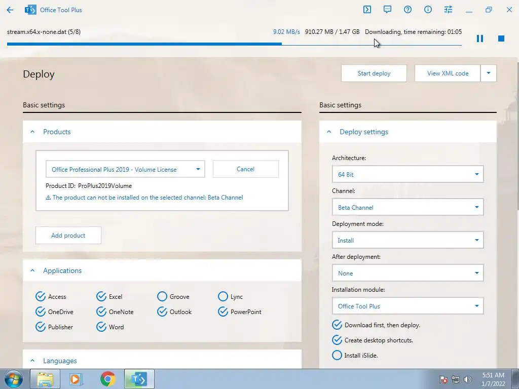Collapse the Applications section

32,270
